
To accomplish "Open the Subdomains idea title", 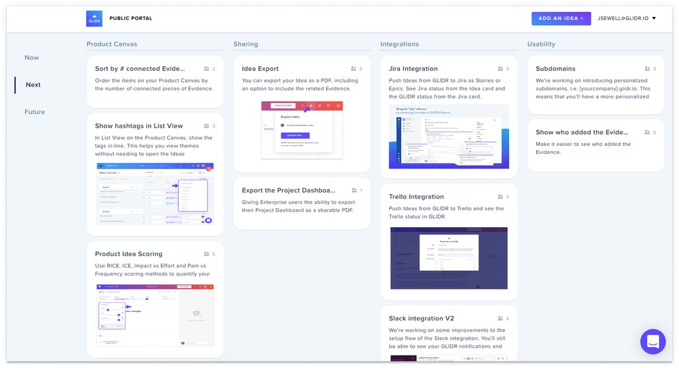I will [556, 69].
